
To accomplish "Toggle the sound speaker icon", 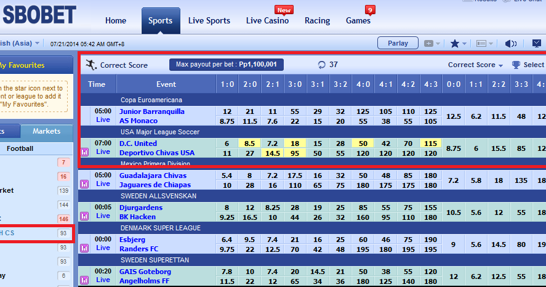I will [x=511, y=44].
